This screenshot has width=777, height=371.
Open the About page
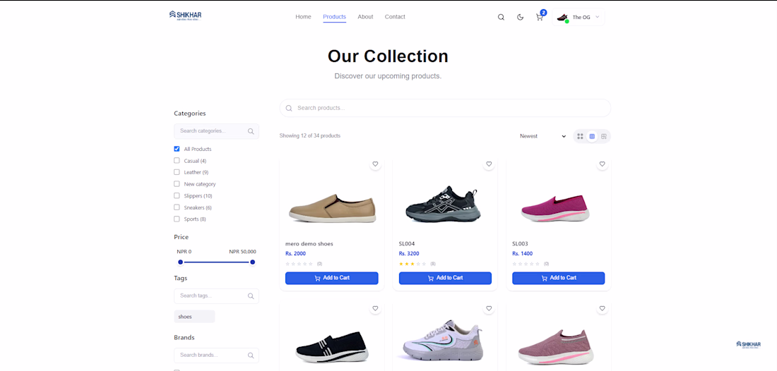(365, 17)
